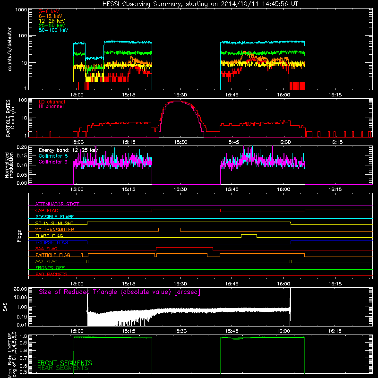This screenshot has width=378, height=378.
Task: Select the LO channel legend label
Action: tap(52, 102)
